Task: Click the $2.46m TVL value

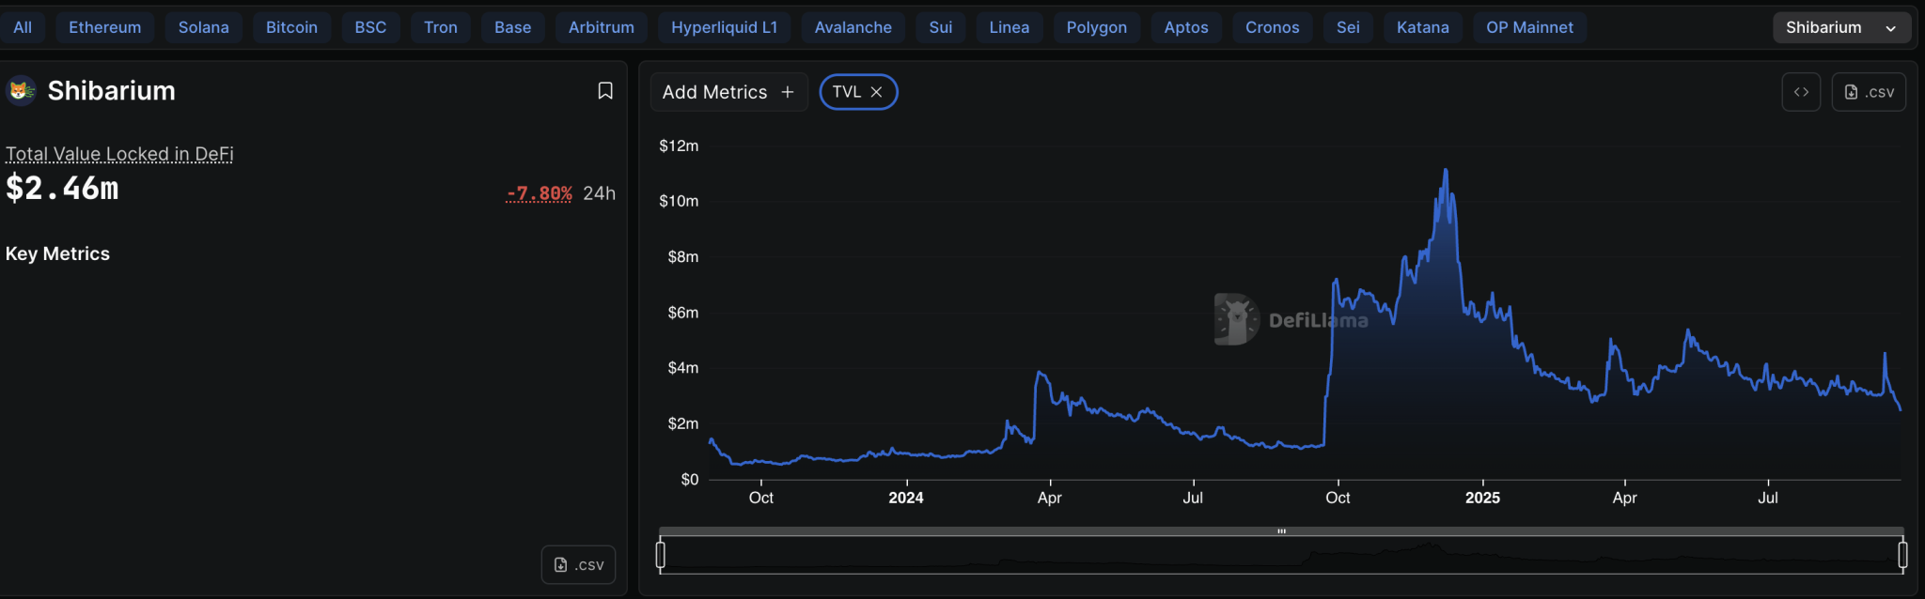Action: coord(62,189)
